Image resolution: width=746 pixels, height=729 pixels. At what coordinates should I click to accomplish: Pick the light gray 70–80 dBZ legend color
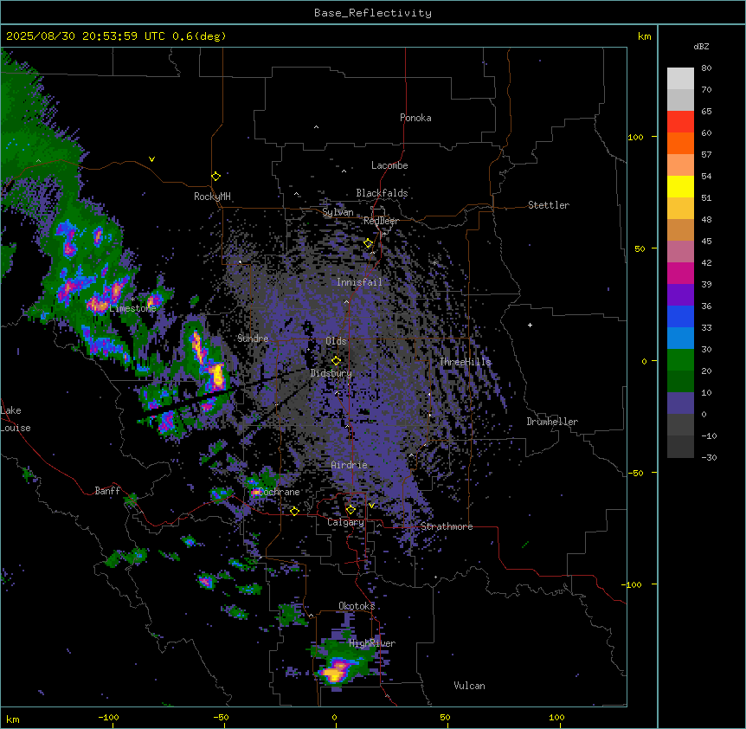(680, 79)
